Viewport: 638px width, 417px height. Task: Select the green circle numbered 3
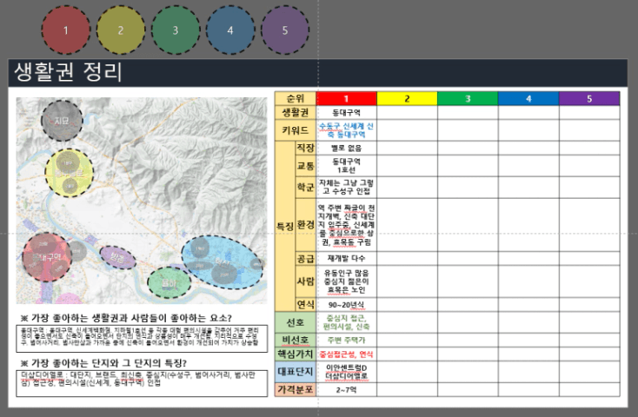click(176, 30)
